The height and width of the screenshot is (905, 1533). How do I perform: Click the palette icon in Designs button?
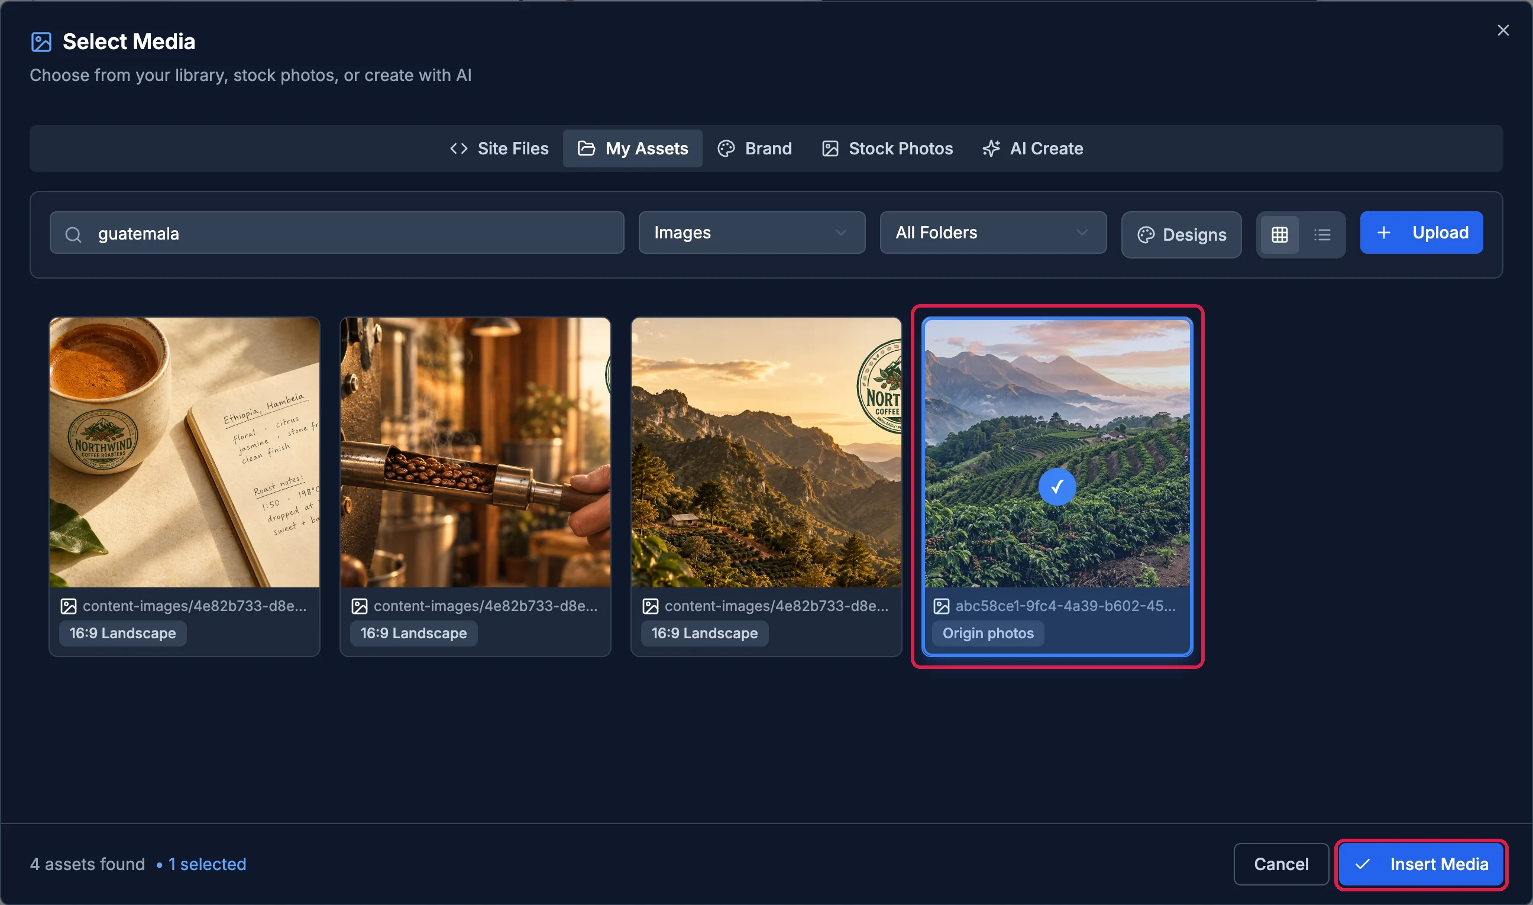pyautogui.click(x=1145, y=235)
